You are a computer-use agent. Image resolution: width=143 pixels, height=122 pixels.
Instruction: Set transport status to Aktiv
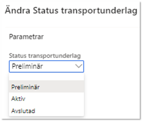click(x=47, y=99)
